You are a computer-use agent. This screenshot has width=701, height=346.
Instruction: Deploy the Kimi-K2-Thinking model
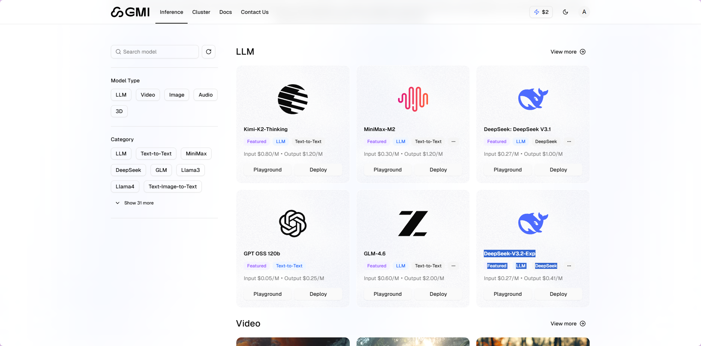[x=318, y=170]
